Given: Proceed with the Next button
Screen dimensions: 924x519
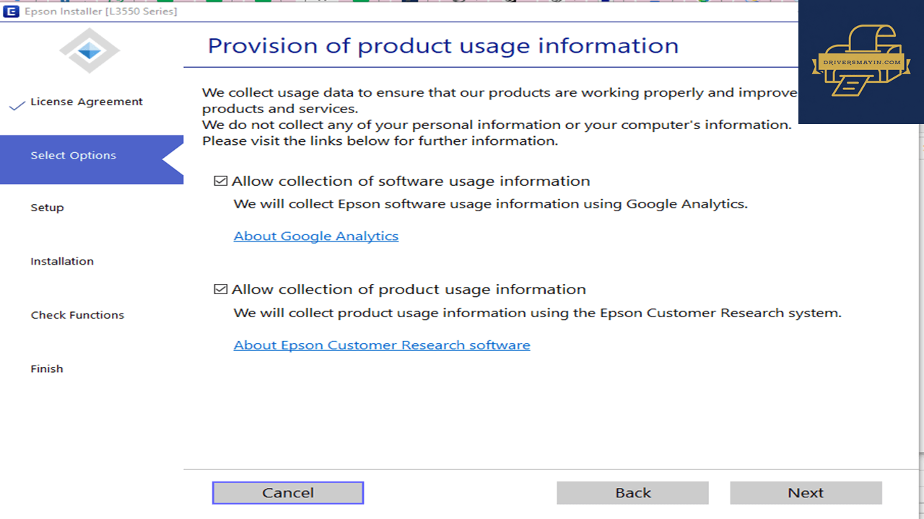Looking at the screenshot, I should tap(806, 493).
